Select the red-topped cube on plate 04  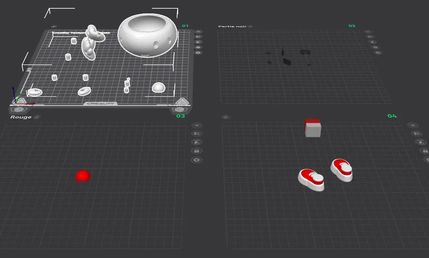tap(313, 128)
